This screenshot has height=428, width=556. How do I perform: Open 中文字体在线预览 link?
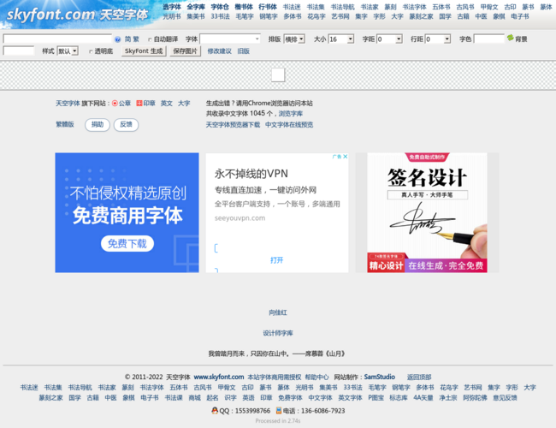tap(289, 125)
